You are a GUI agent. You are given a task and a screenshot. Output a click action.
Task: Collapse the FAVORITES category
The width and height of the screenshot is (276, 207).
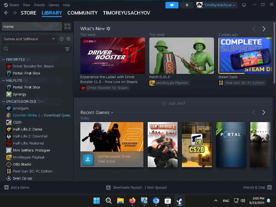point(3,60)
